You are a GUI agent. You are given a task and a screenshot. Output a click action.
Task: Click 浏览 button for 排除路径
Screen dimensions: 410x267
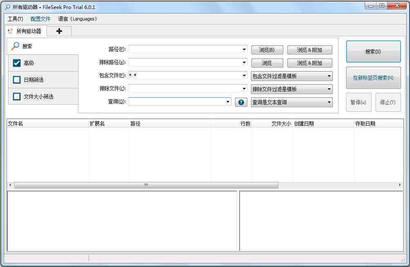(267, 63)
